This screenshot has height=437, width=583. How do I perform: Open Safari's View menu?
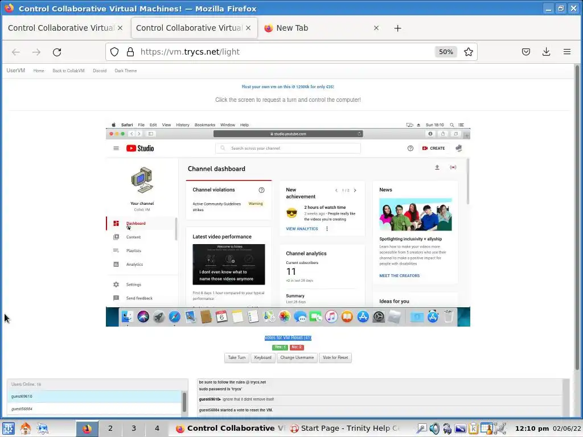coord(166,125)
